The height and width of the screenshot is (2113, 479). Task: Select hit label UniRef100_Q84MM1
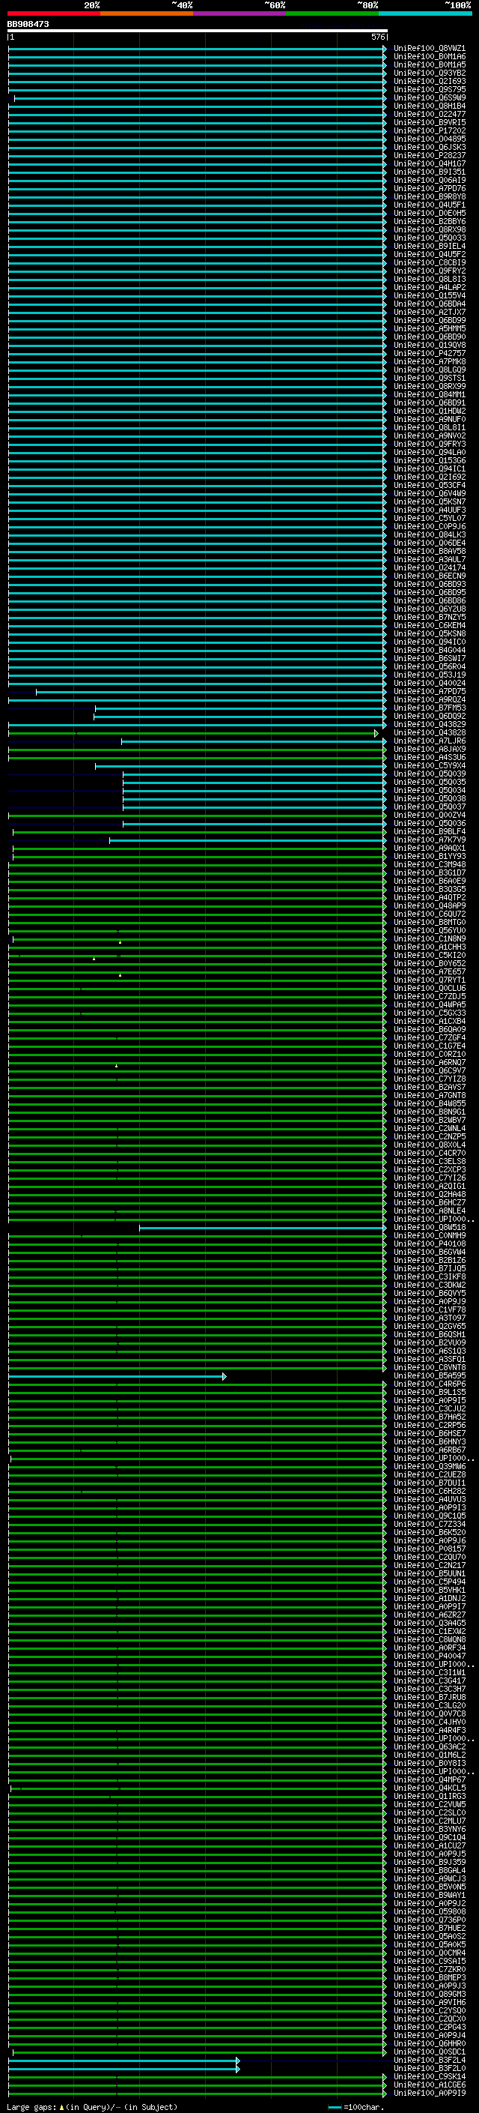(x=429, y=394)
